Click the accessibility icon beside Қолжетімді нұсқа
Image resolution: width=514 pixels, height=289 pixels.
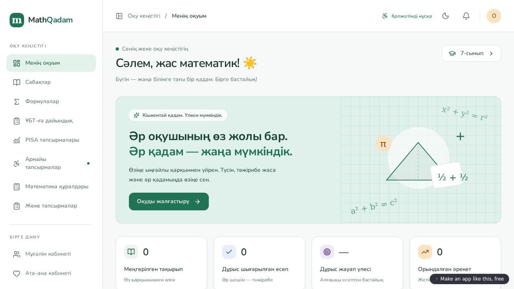coord(385,16)
